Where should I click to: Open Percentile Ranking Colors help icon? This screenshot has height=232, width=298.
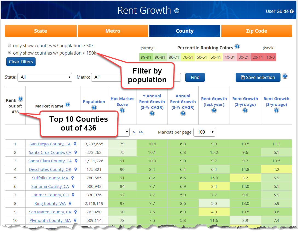(x=237, y=46)
